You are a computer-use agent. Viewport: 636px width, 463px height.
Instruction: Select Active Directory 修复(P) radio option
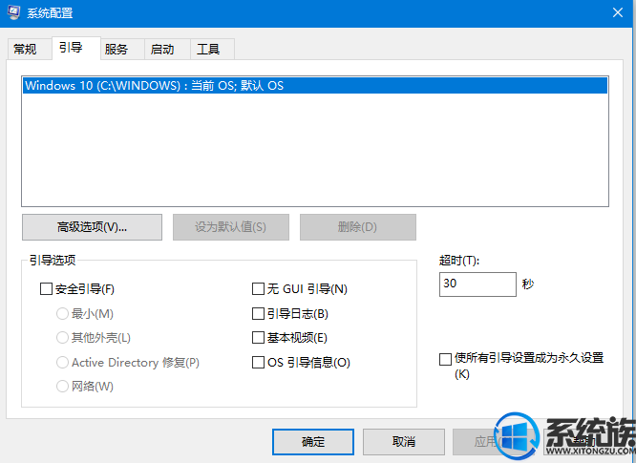click(x=62, y=363)
